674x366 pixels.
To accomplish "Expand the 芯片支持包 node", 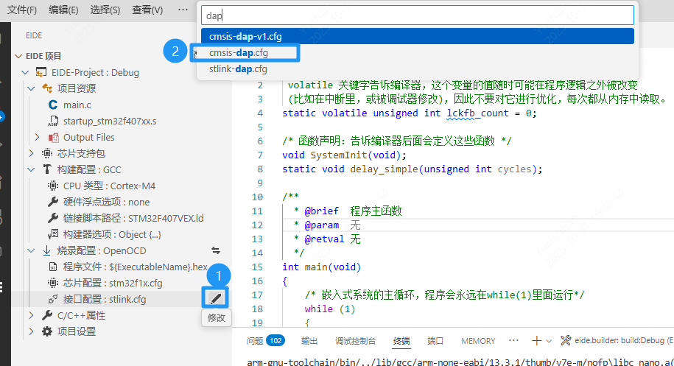I will pyautogui.click(x=30, y=153).
